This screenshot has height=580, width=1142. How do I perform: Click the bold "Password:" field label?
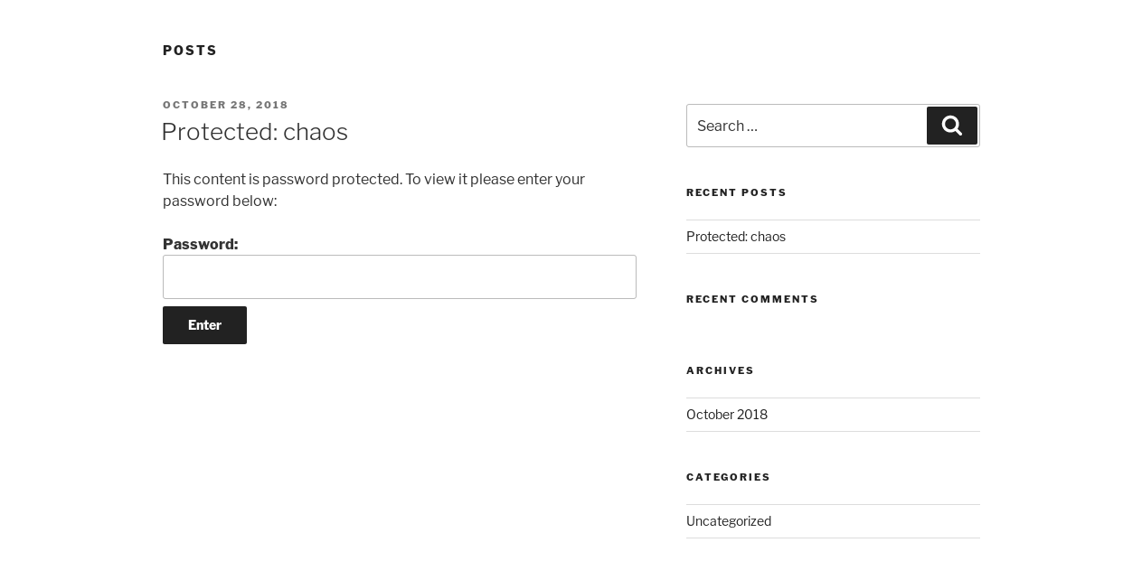(200, 244)
